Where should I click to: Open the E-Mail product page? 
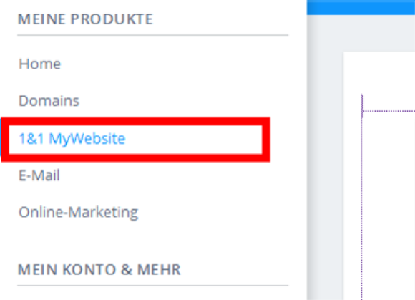pyautogui.click(x=39, y=175)
